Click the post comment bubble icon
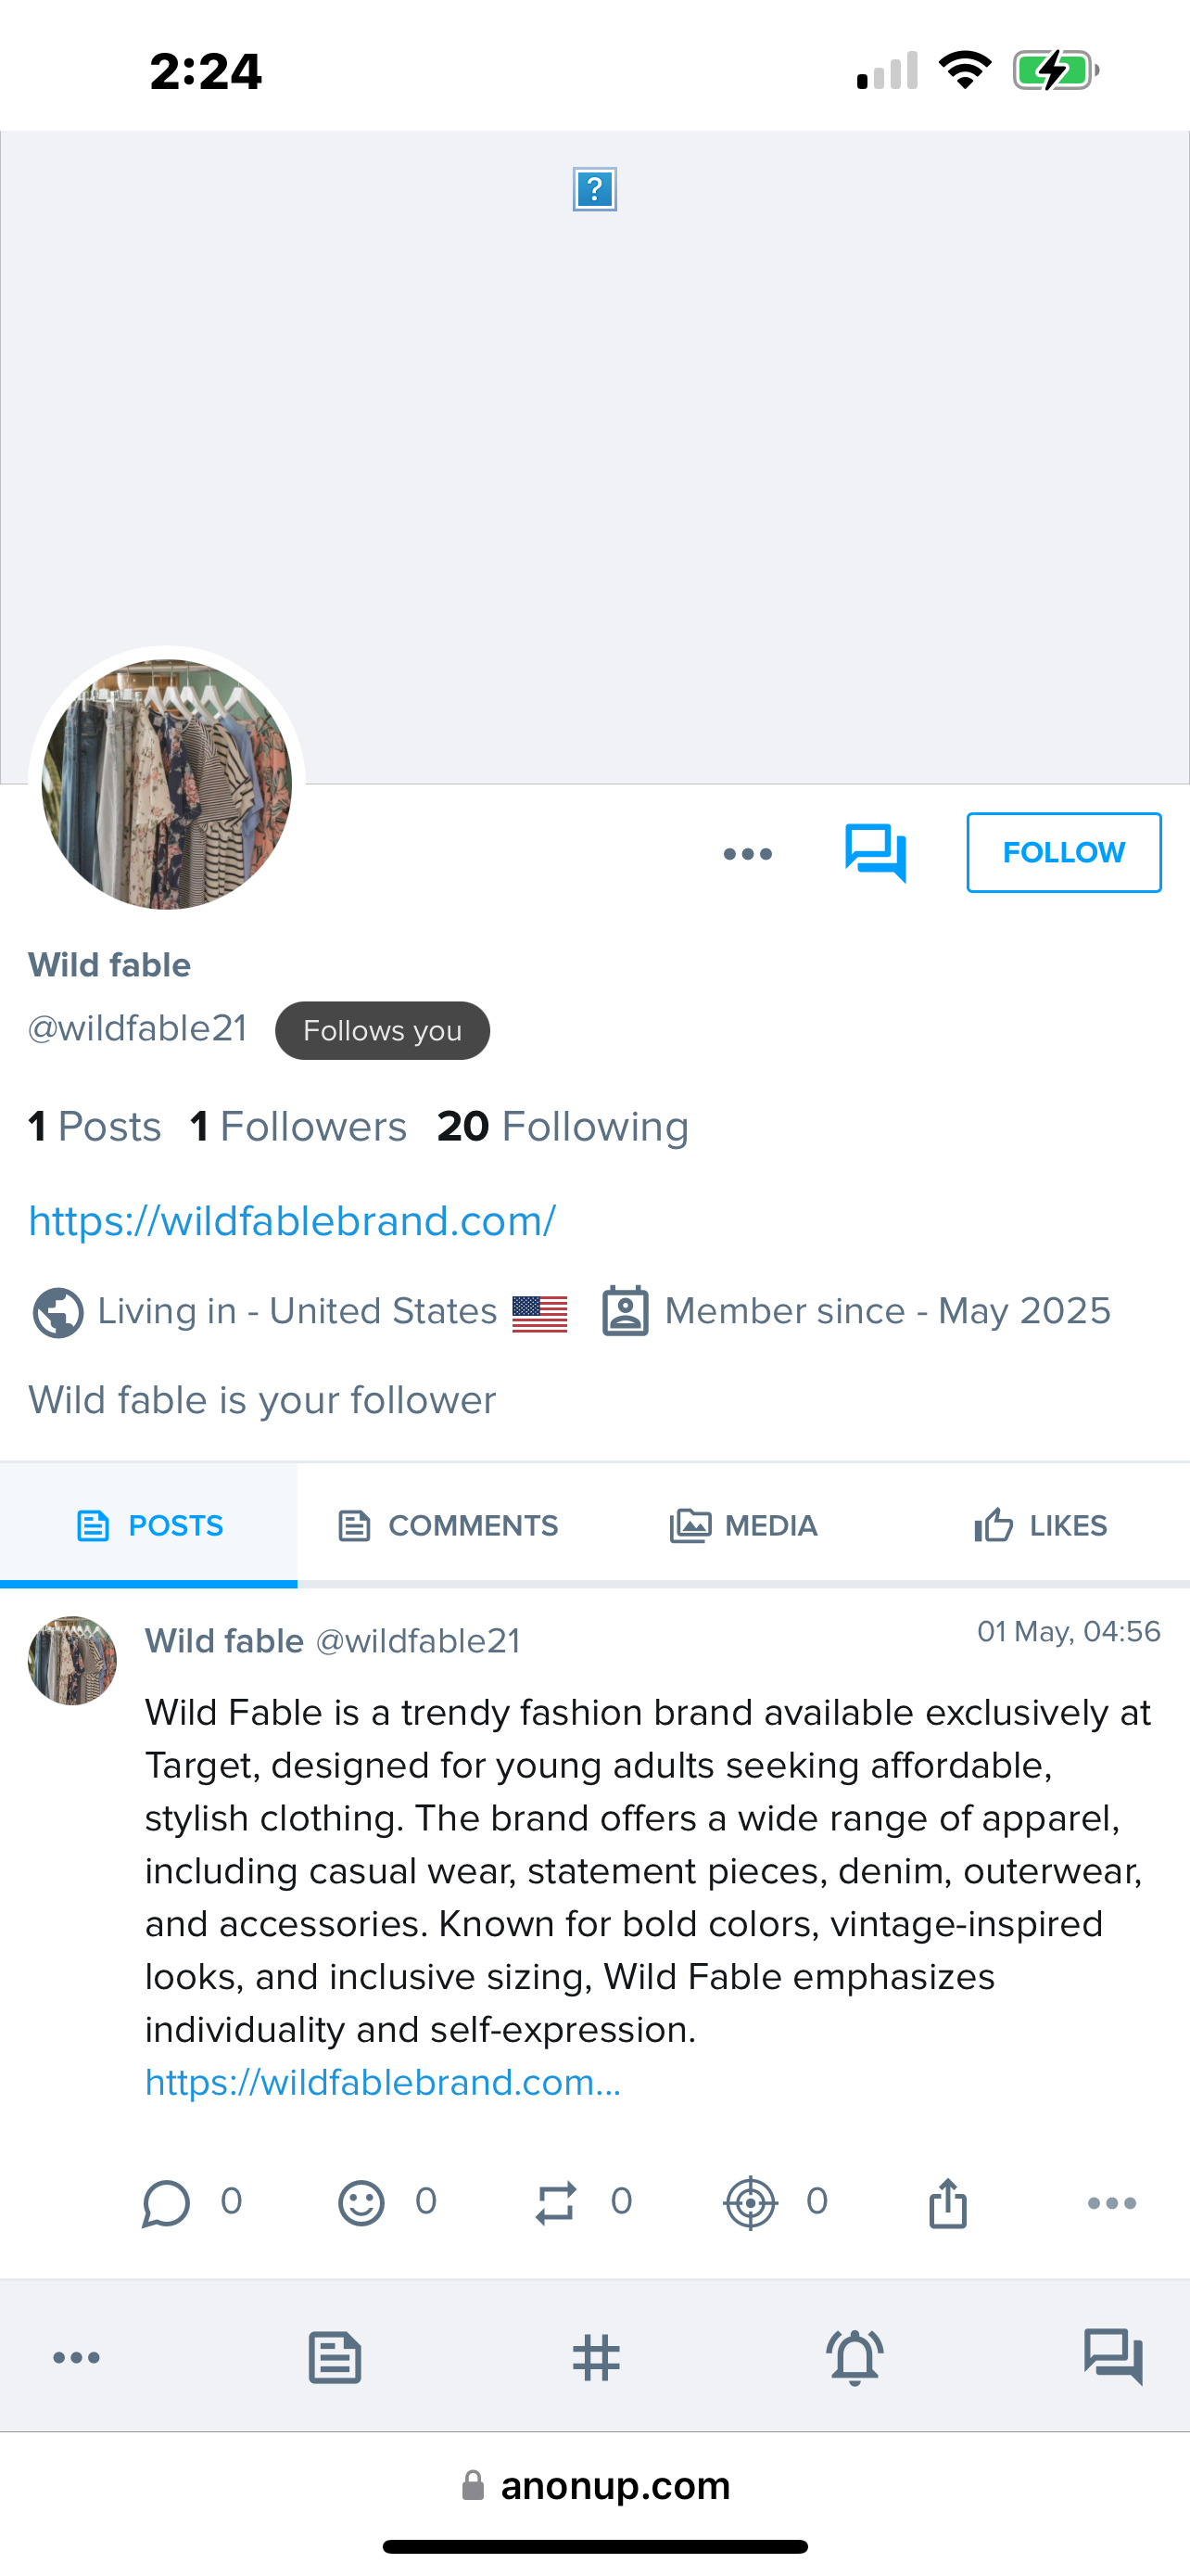1190x2576 pixels. pos(166,2203)
